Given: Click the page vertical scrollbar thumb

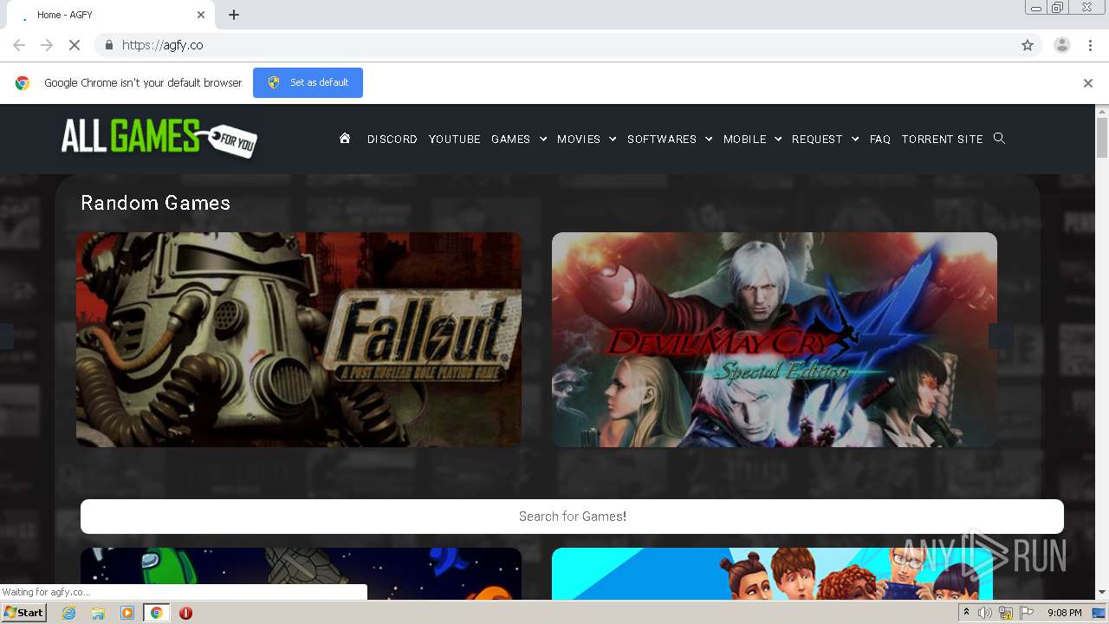Looking at the screenshot, I should 1102,137.
